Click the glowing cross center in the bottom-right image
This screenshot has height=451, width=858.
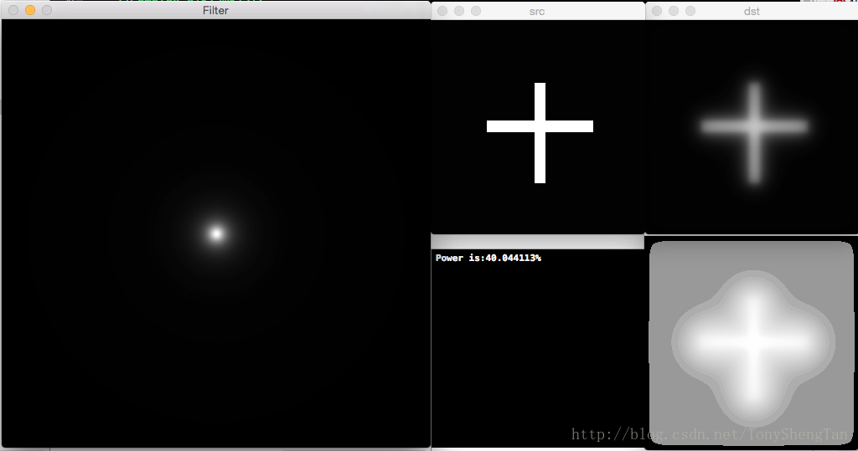point(752,342)
